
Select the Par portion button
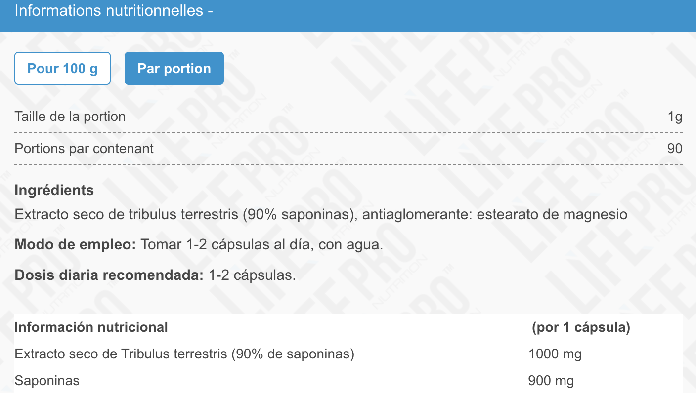(x=174, y=68)
